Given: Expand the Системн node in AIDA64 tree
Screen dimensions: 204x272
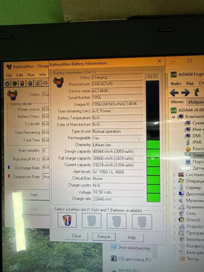Looking at the screenshot, I should coord(174,175).
